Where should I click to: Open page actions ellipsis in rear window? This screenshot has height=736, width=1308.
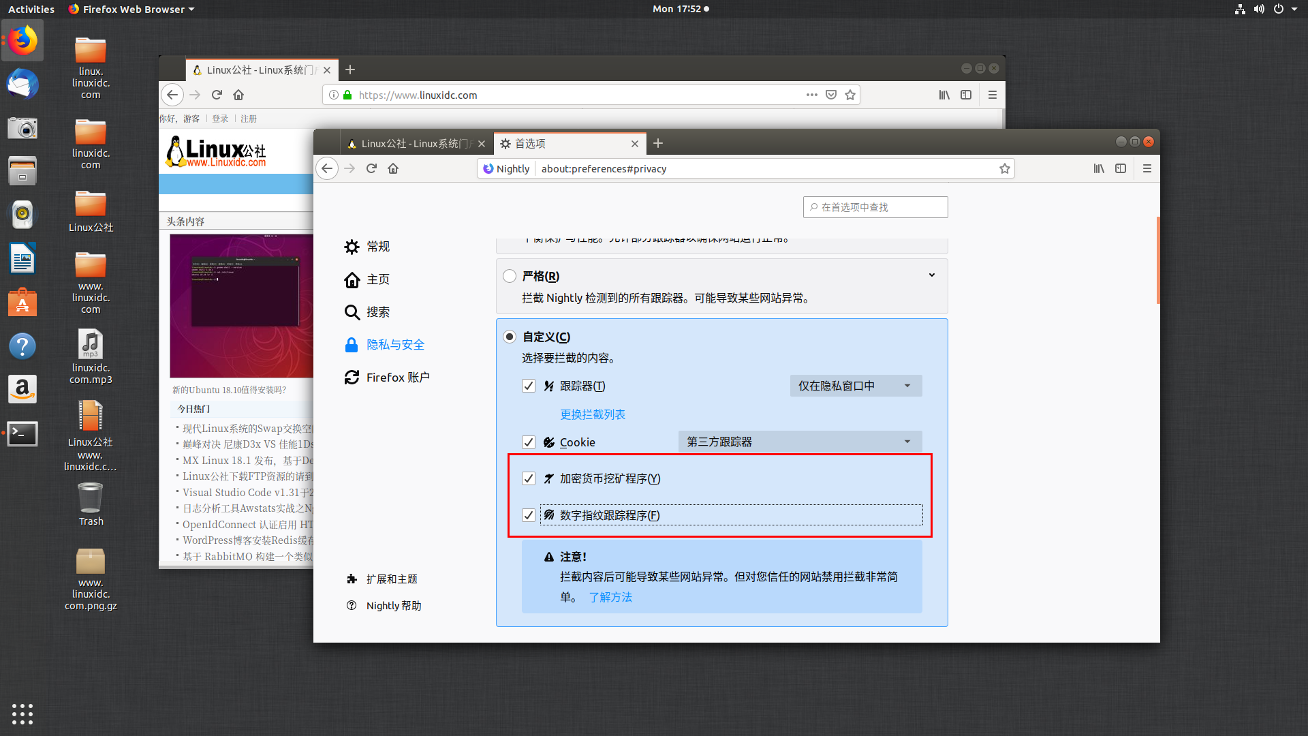click(x=811, y=95)
